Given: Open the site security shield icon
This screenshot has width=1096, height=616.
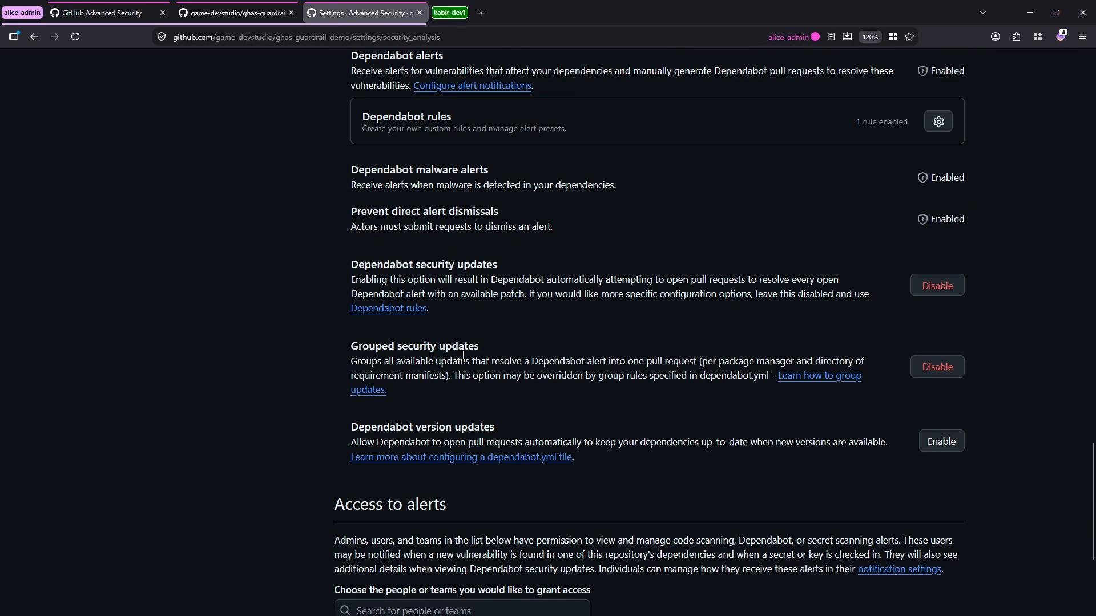Looking at the screenshot, I should click(162, 37).
